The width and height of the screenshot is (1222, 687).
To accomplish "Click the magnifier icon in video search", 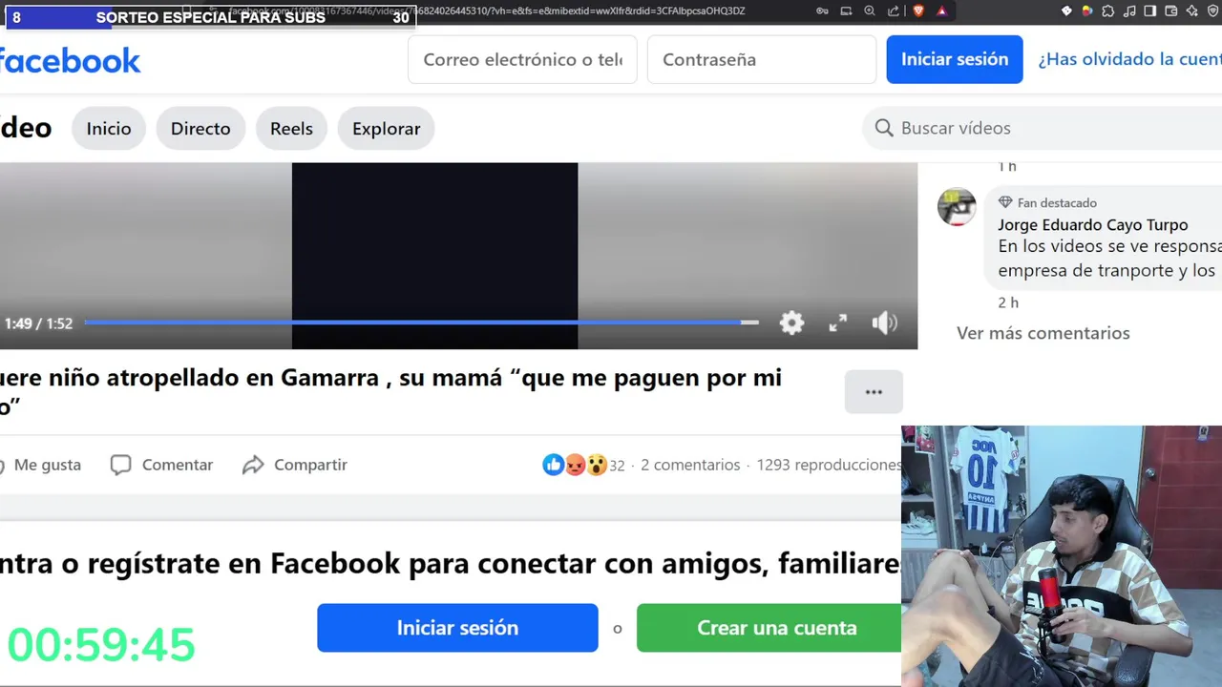I will [884, 128].
